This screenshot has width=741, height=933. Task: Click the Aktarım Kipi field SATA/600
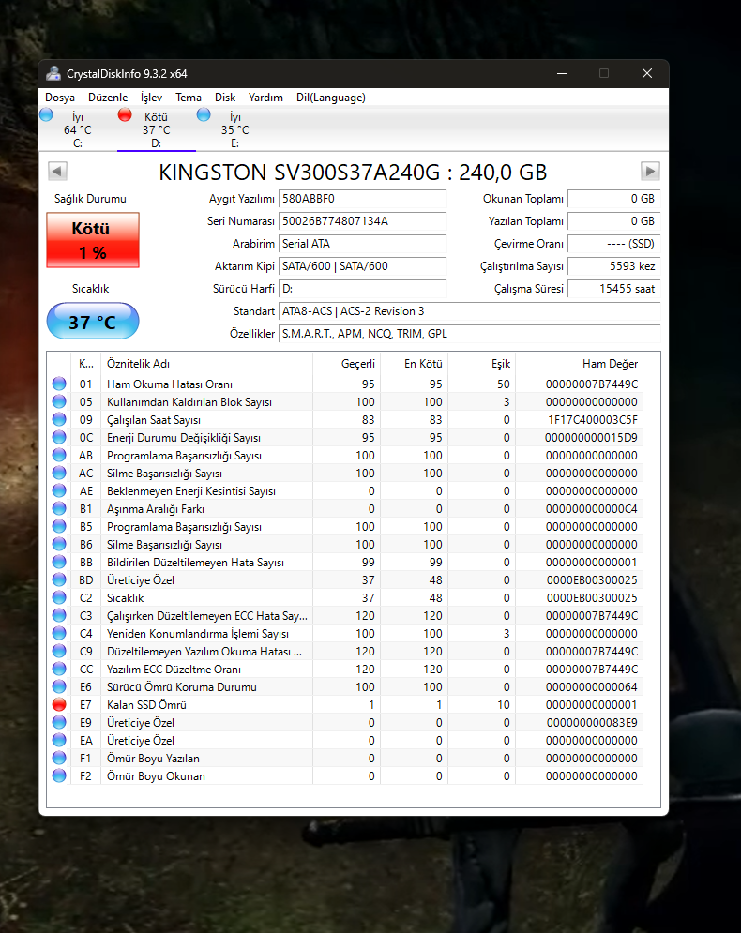362,266
